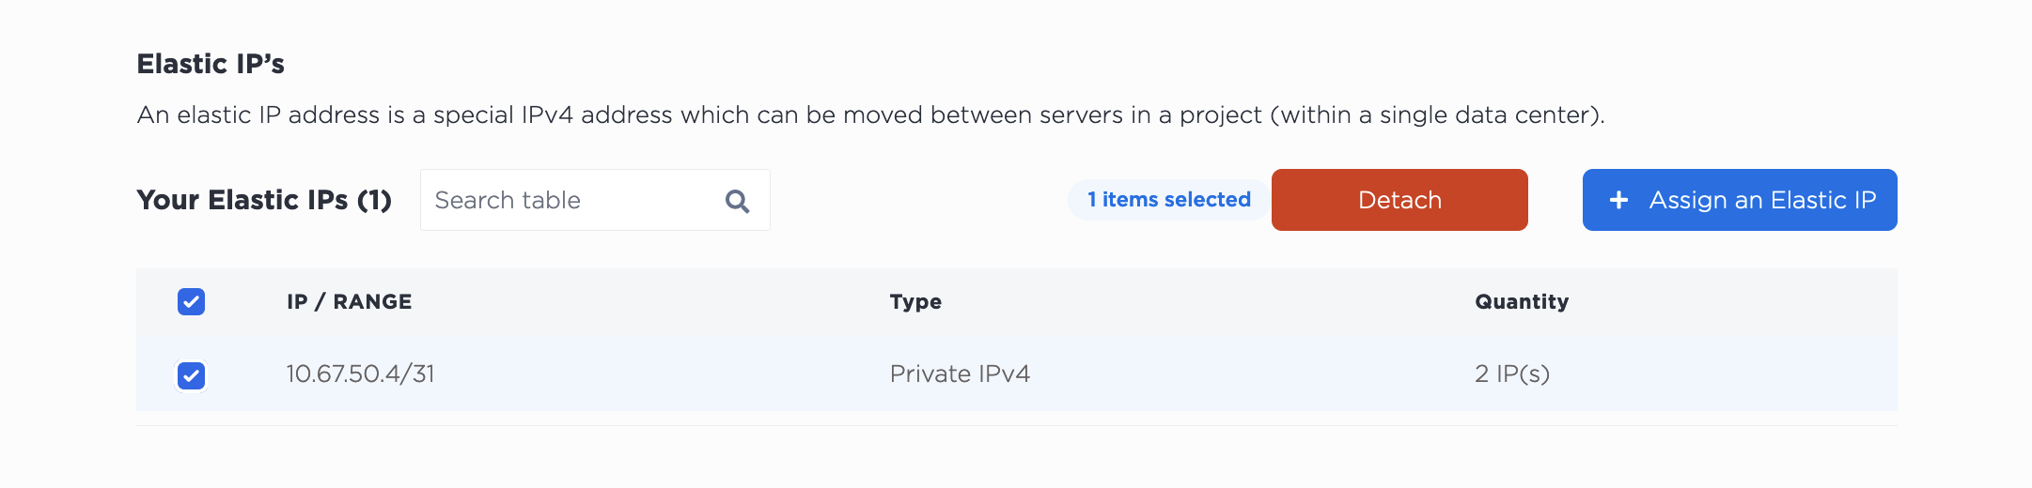
Task: Click the empty header area right of Quantity
Action: click(x=1739, y=302)
